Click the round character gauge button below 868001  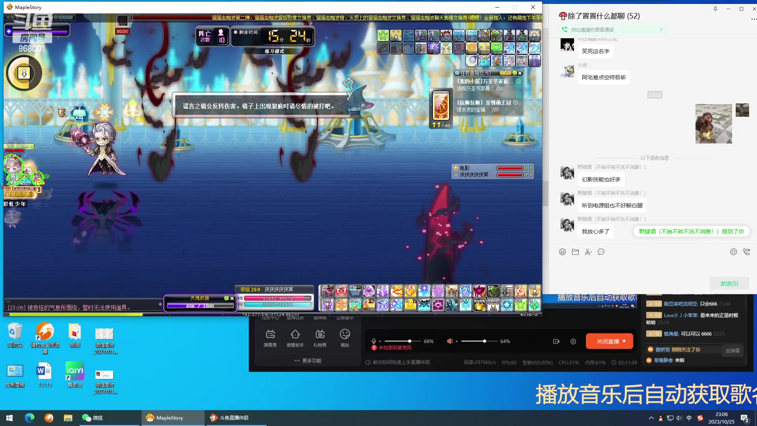pyautogui.click(x=24, y=73)
